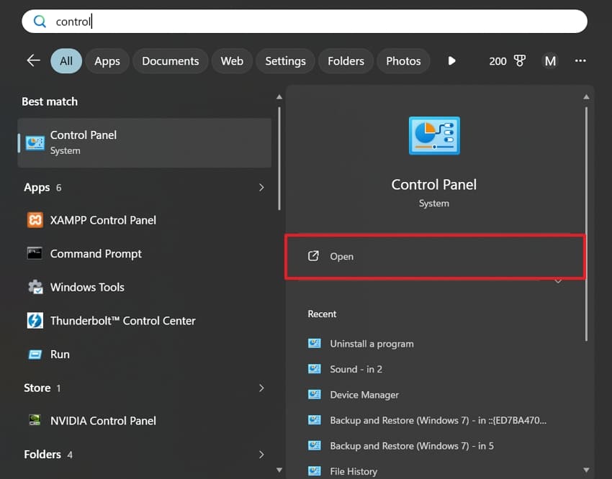
Task: Click the XAMPP orange icon
Action: pyautogui.click(x=35, y=220)
